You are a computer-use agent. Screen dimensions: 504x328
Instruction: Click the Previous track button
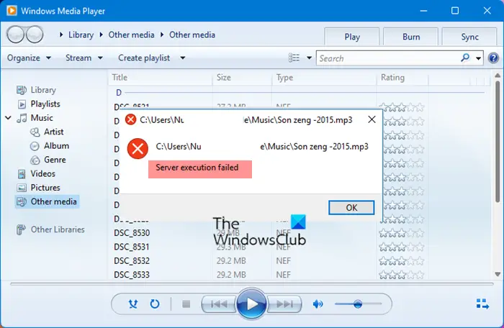tap(219, 304)
